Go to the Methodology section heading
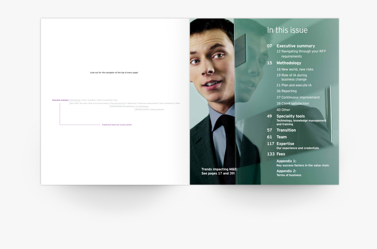The height and width of the screenshot is (249, 377). 289,63
